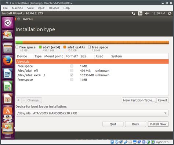Open Ubuntu Software from the launcher

tap(8, 110)
